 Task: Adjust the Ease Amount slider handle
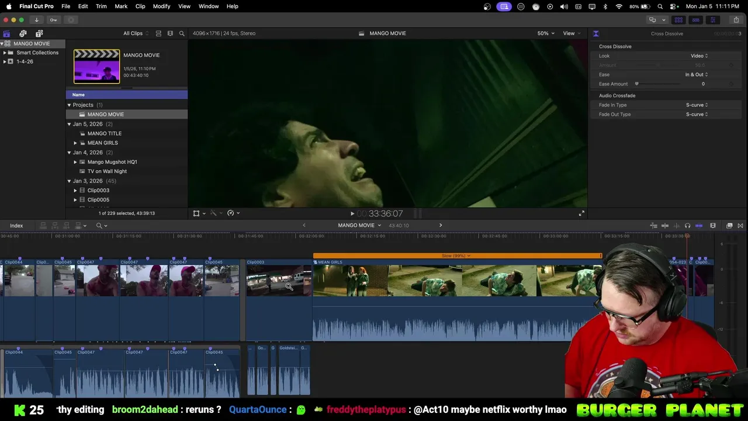click(x=636, y=84)
